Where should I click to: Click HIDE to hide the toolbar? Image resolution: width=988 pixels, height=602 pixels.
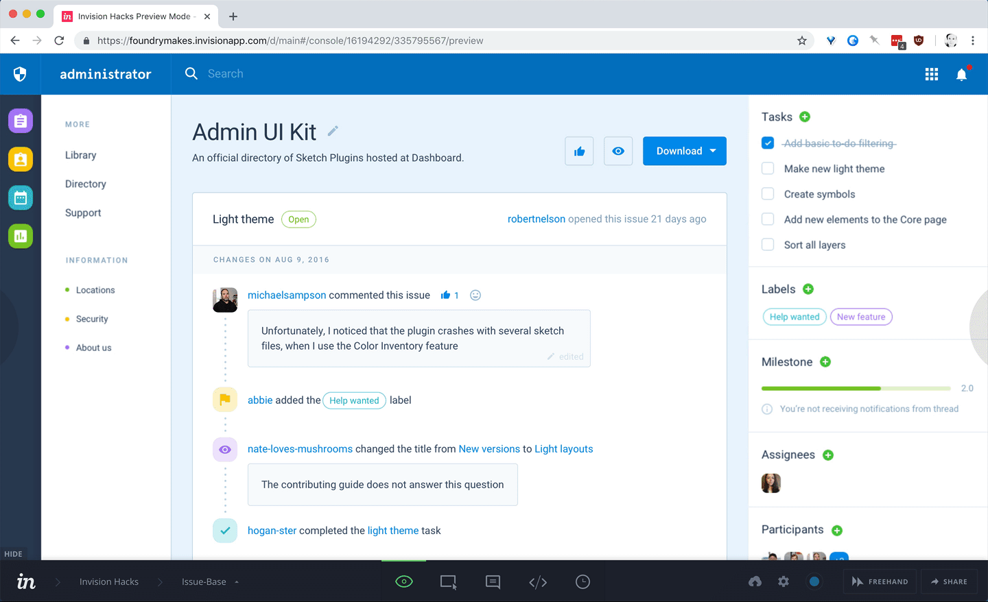click(x=13, y=554)
